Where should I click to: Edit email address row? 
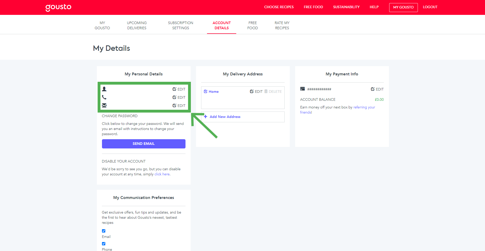179,106
